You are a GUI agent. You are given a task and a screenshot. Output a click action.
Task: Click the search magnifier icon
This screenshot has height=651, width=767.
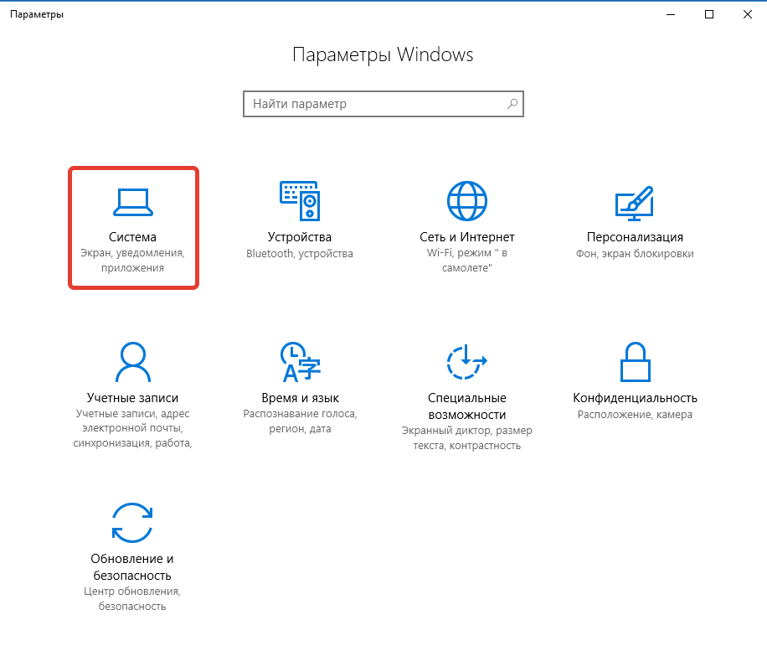coord(512,104)
